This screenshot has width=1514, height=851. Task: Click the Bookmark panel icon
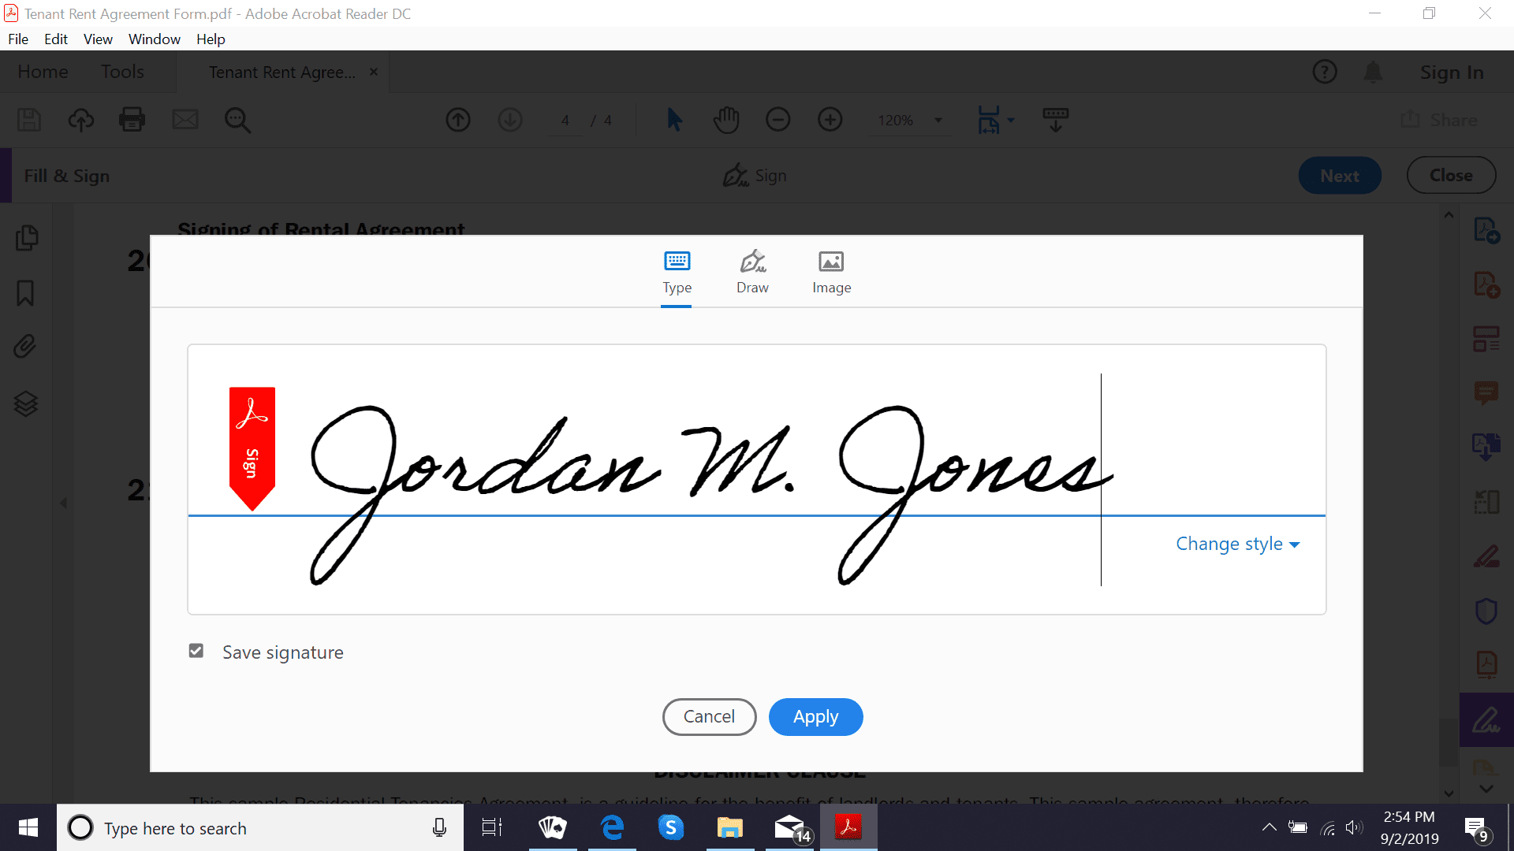pyautogui.click(x=30, y=293)
